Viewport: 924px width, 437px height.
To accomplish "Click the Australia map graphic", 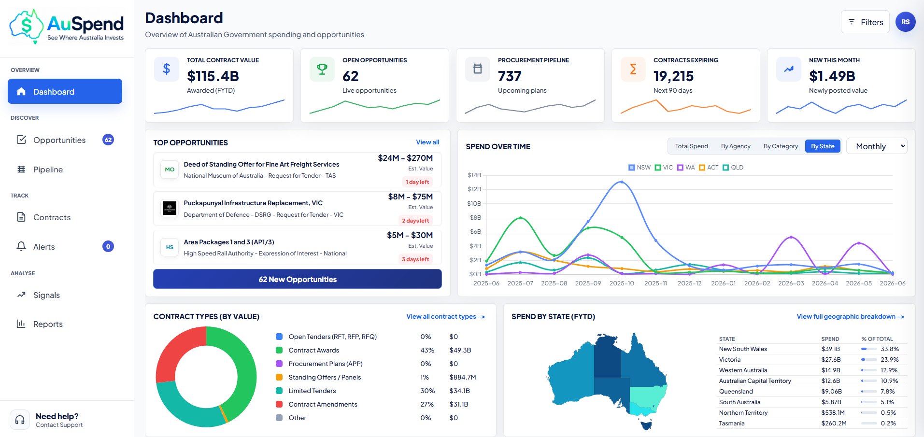I will click(607, 381).
